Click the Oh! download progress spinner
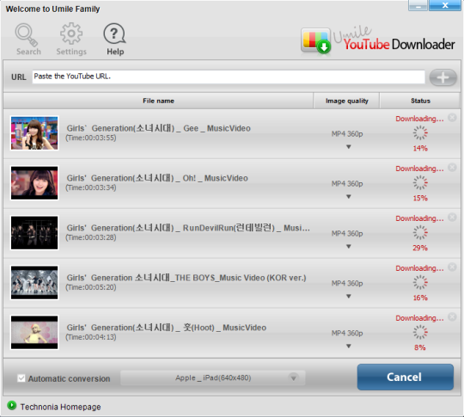This screenshot has width=464, height=417. [x=420, y=182]
